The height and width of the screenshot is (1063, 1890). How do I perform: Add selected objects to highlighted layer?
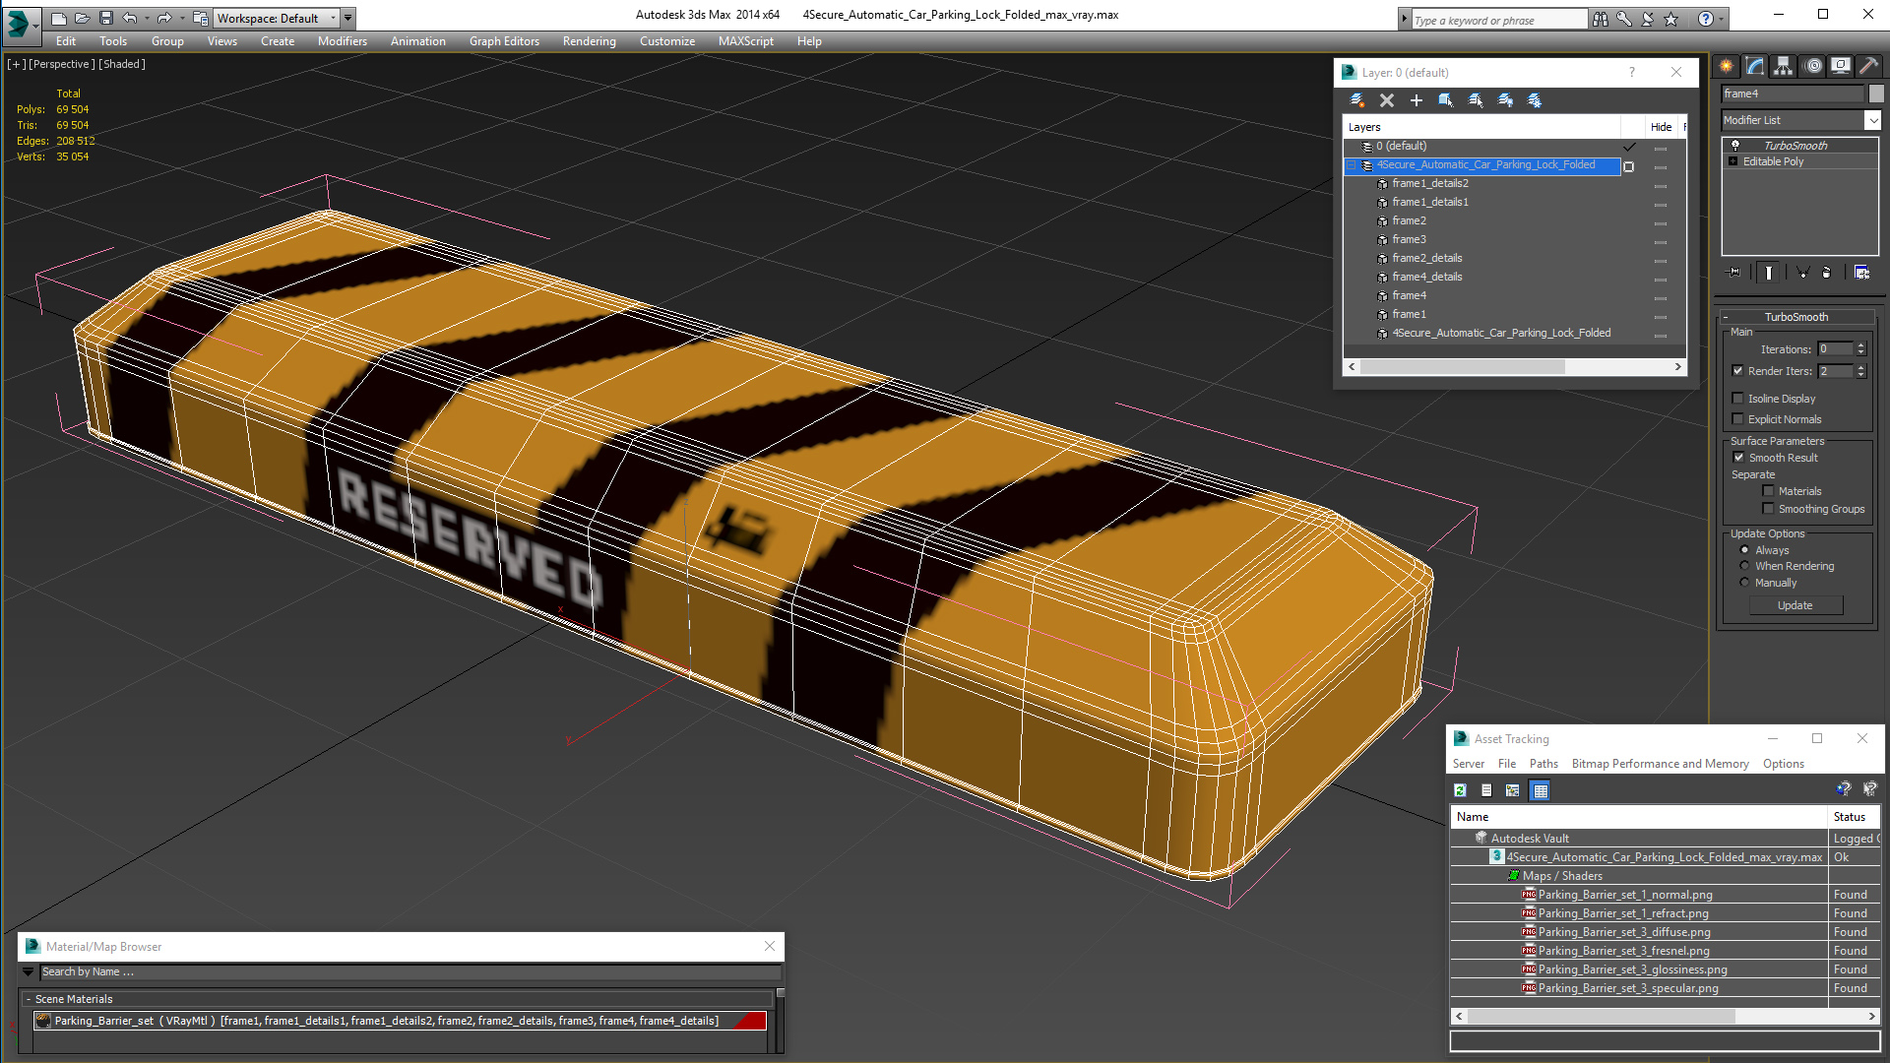(1417, 100)
